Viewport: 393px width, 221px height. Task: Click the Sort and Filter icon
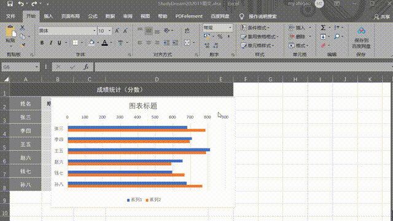point(337,28)
